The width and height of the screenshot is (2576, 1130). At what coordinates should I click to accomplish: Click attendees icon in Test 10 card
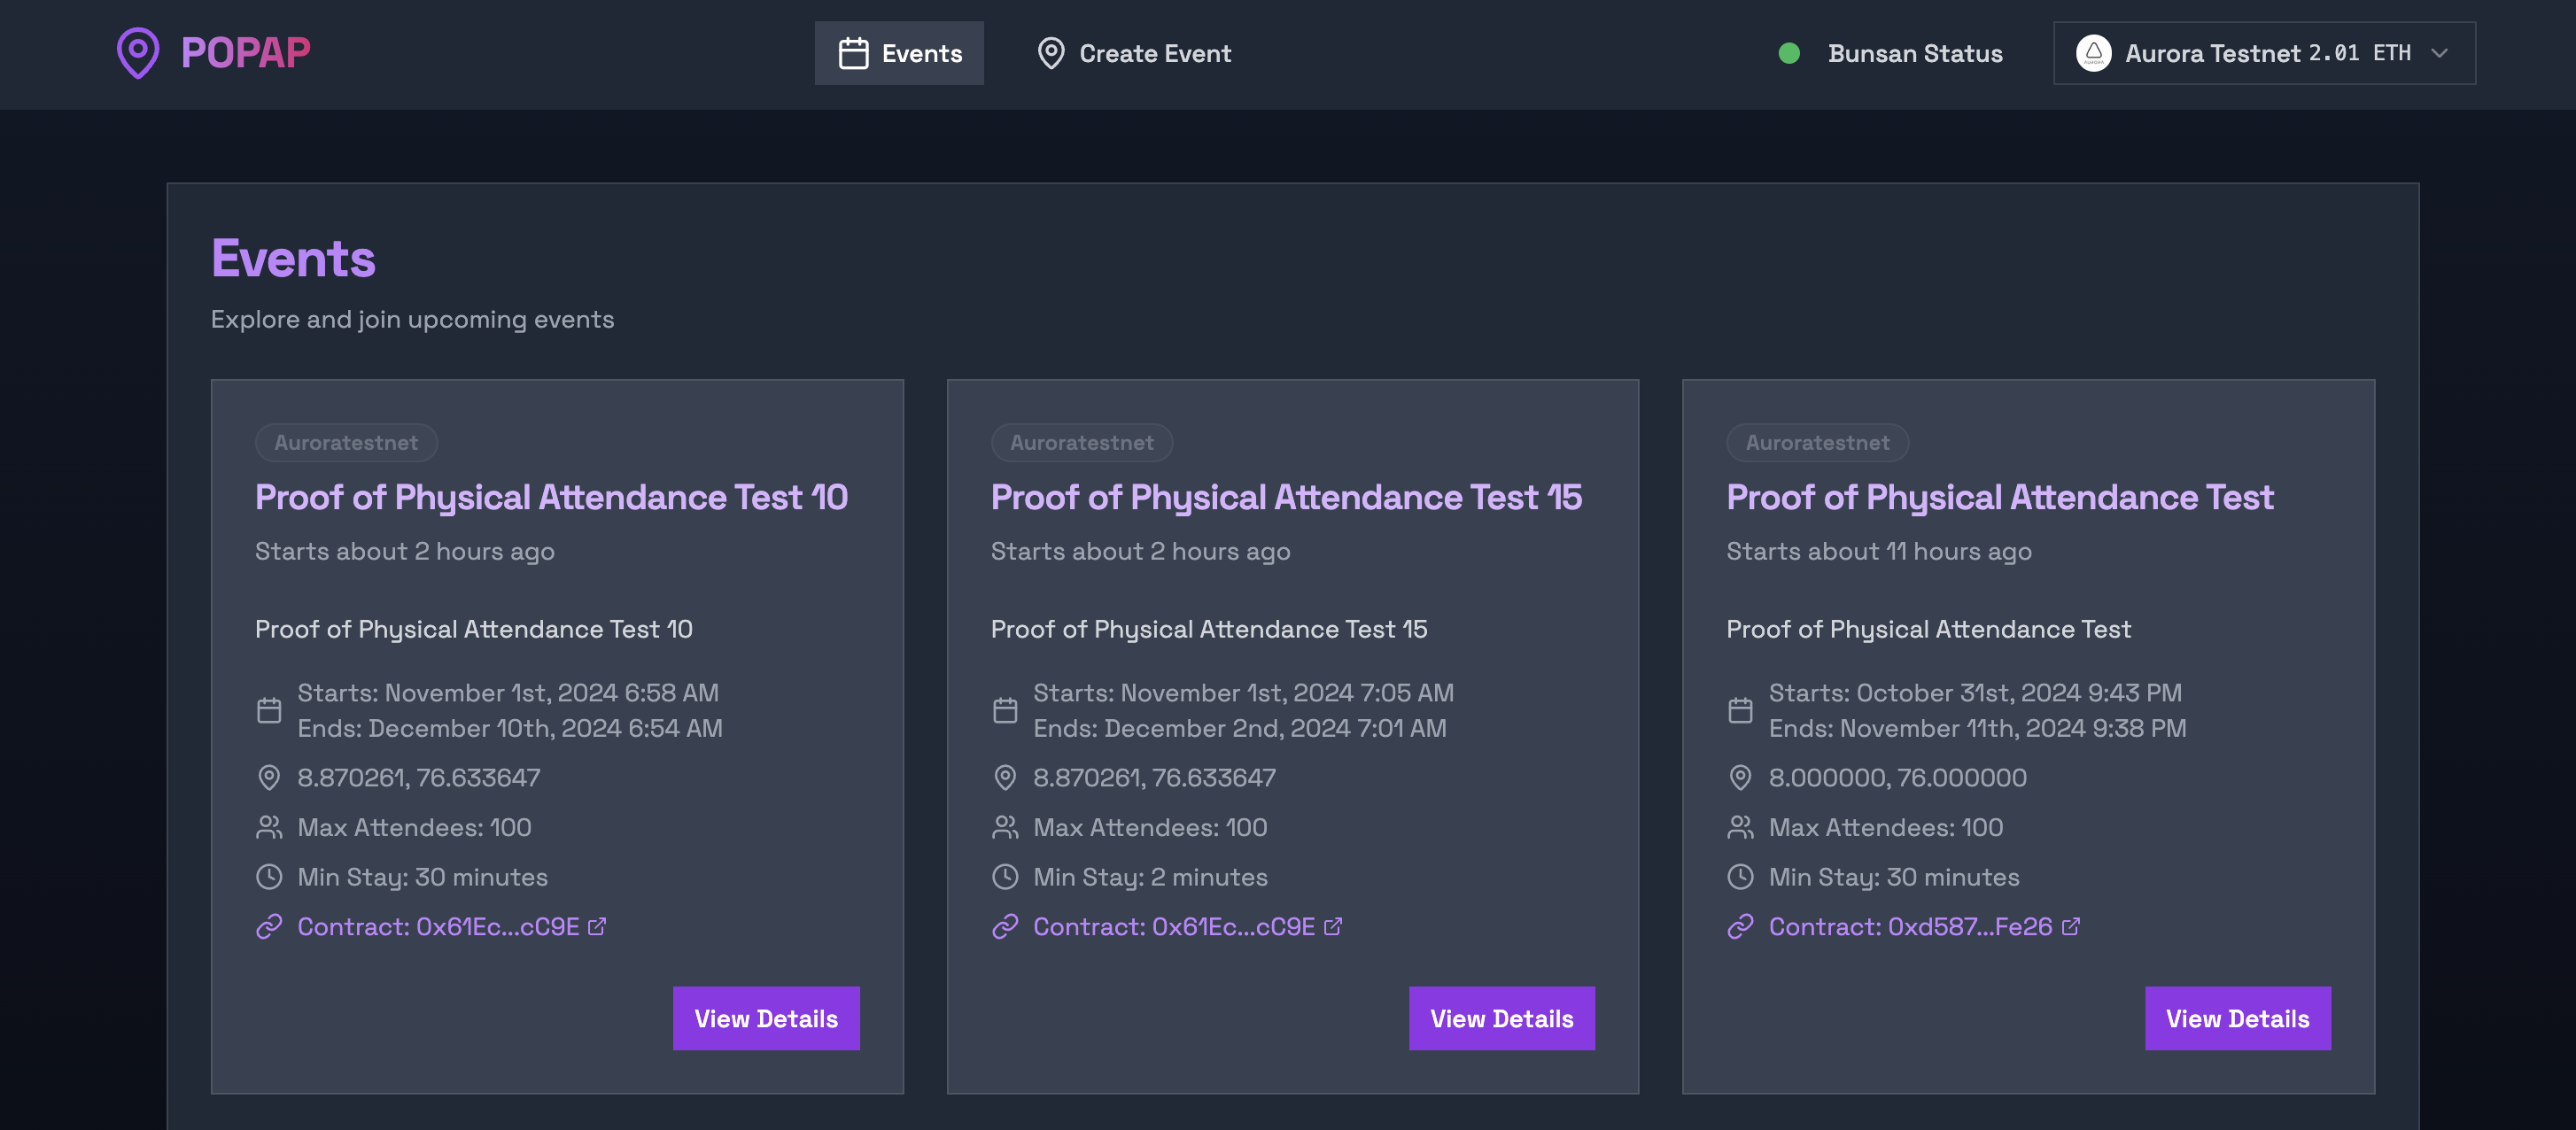269,827
